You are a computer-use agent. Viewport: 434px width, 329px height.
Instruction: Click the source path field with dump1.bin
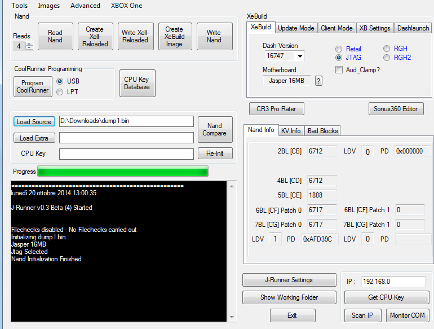click(126, 121)
